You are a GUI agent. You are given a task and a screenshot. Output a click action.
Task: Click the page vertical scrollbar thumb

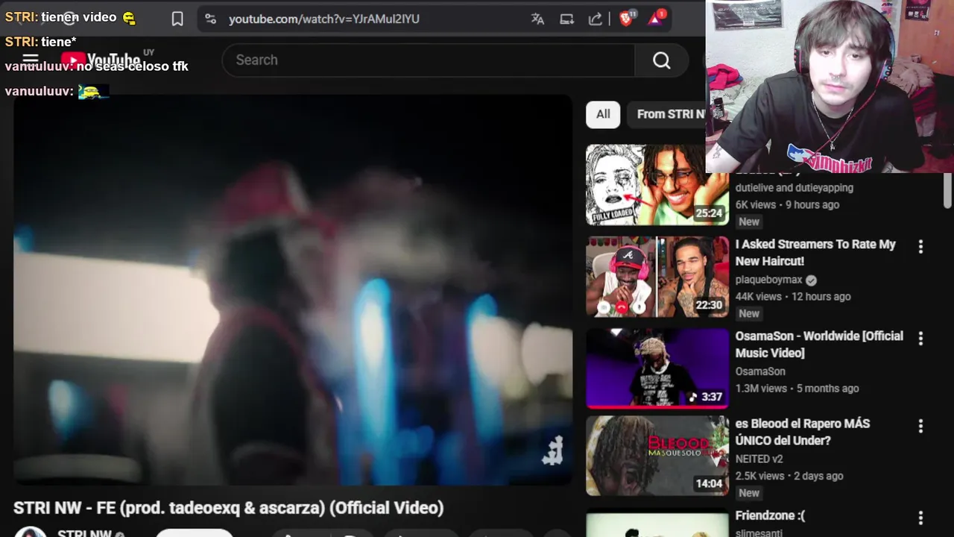pos(947,191)
